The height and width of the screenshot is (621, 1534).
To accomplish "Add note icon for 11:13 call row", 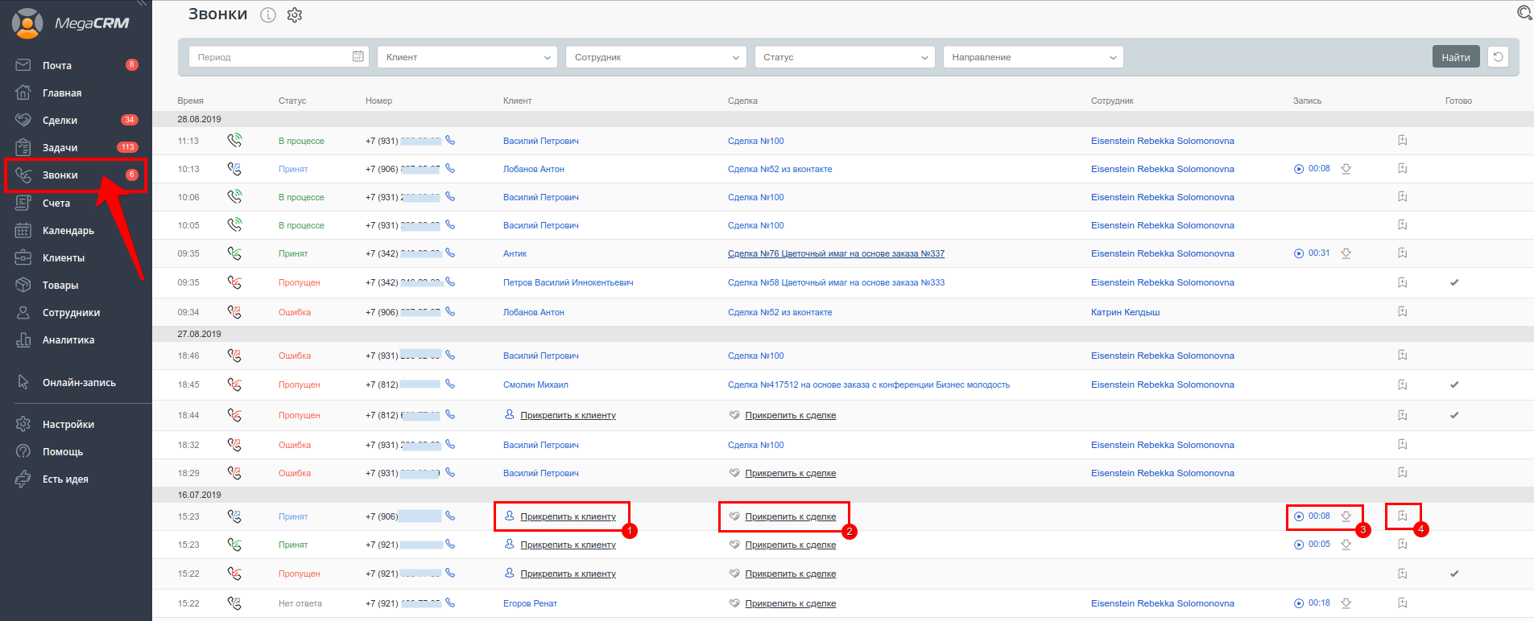I will point(1403,141).
